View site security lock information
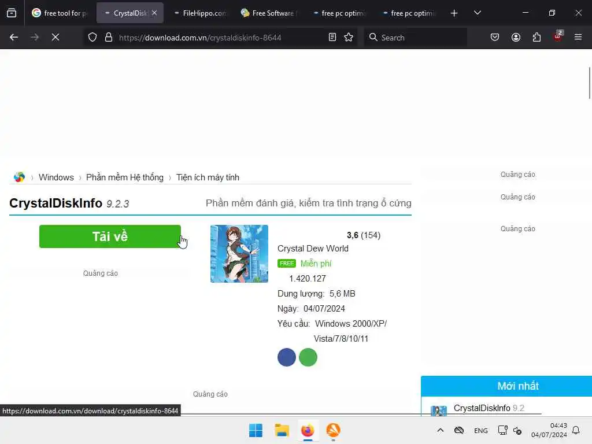The width and height of the screenshot is (592, 444). [x=109, y=38]
